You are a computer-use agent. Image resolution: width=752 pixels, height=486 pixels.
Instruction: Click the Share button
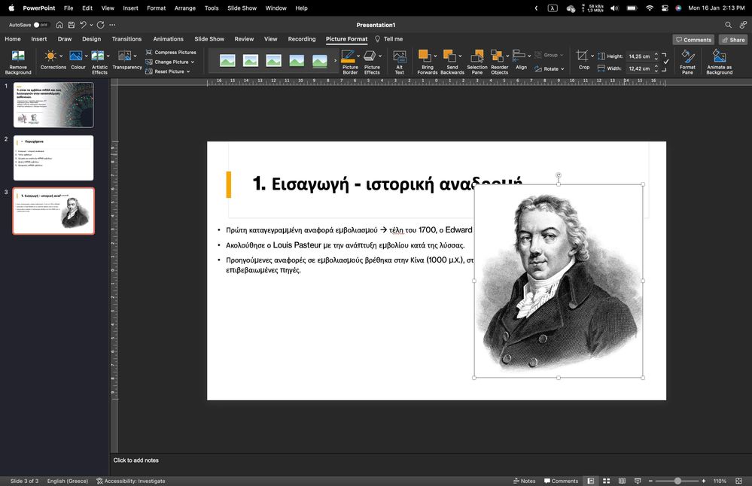(x=733, y=40)
